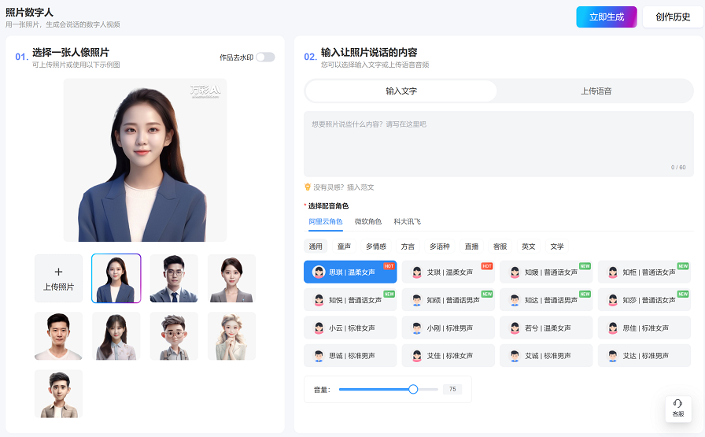The width and height of the screenshot is (705, 437).
Task: Select the cartoon blonde girl thumbnail
Action: pyautogui.click(x=231, y=336)
